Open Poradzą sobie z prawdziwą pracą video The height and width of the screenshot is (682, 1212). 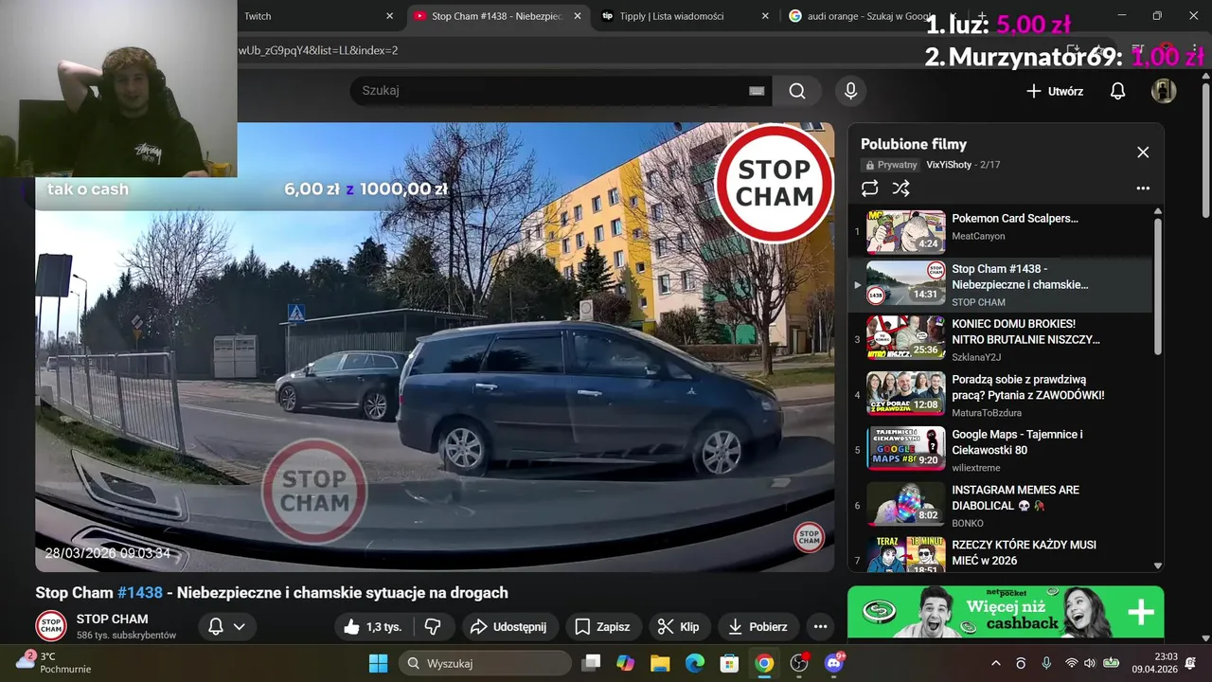pyautogui.click(x=999, y=394)
